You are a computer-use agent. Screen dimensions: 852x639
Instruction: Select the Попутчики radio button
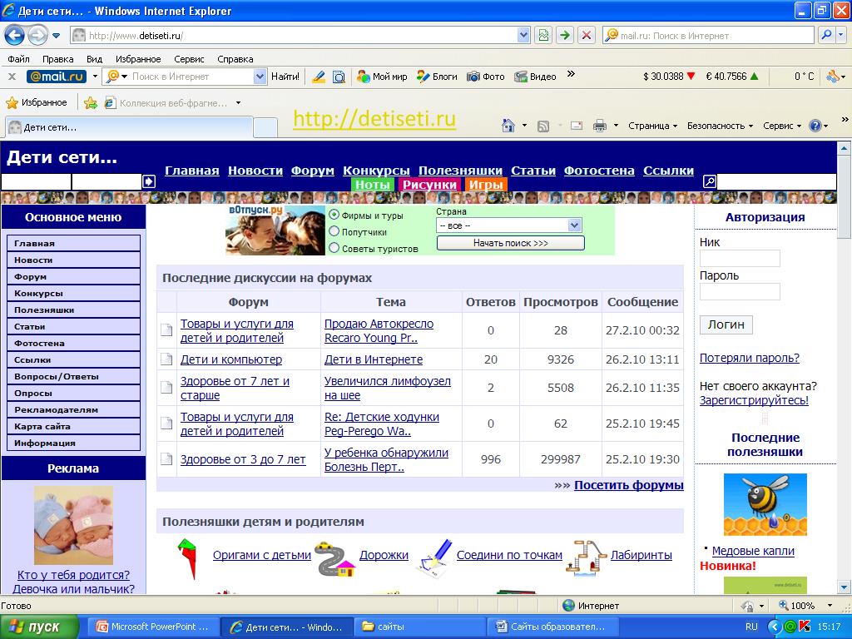pos(334,232)
